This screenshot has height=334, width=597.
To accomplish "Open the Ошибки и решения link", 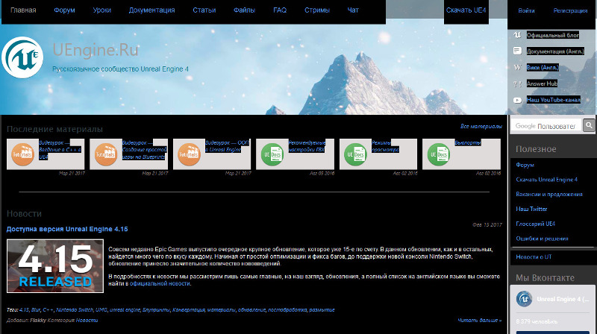I will (542, 239).
